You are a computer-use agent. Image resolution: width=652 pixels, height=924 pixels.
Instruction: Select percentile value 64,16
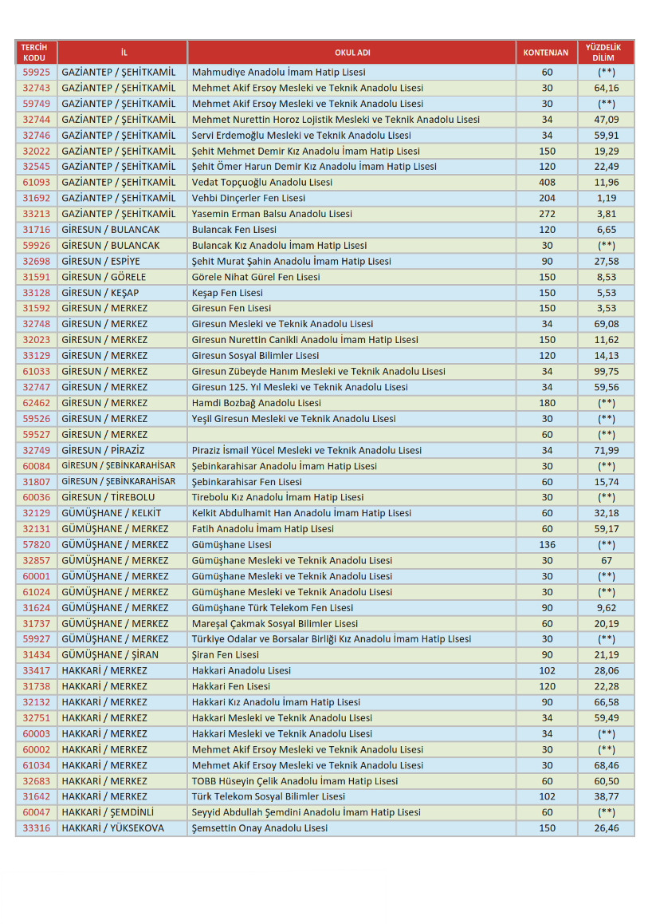606,88
